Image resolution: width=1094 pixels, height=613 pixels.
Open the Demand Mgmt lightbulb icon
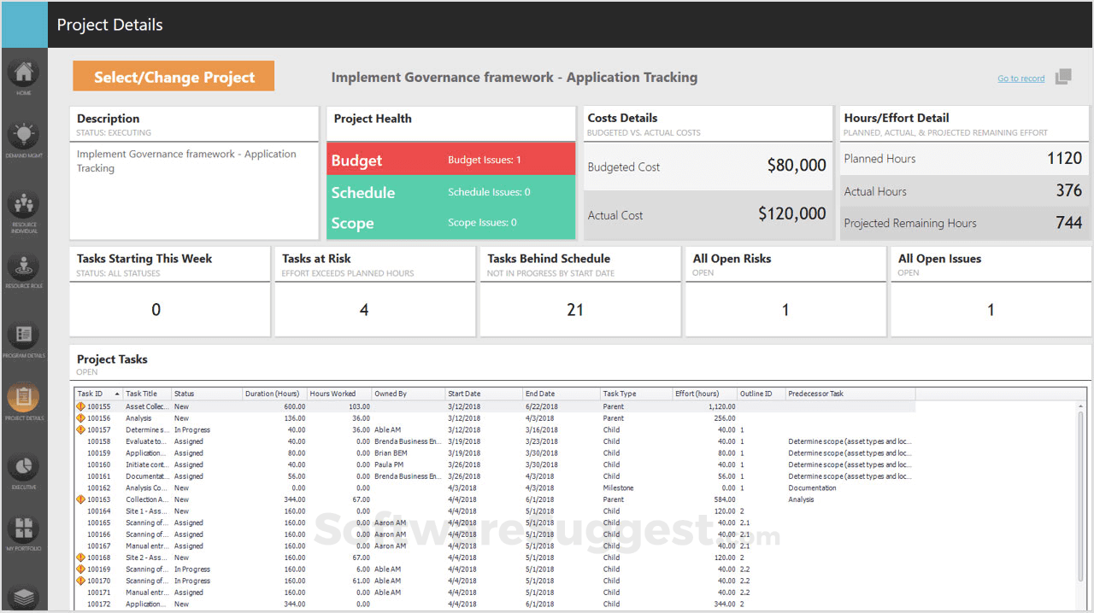(x=24, y=137)
